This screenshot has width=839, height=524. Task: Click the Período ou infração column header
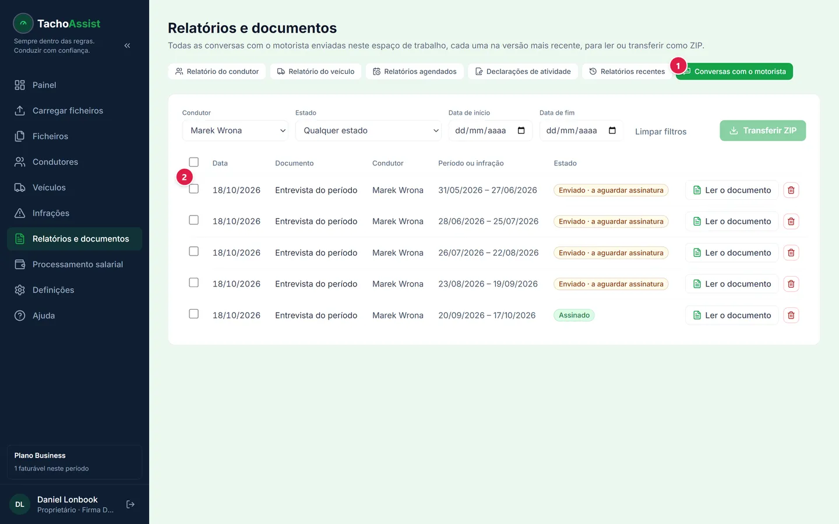coord(471,163)
